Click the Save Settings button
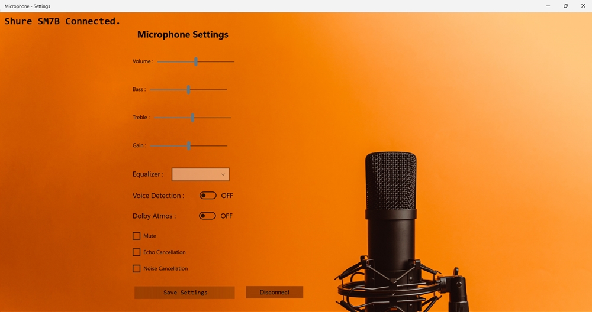The width and height of the screenshot is (592, 312). (185, 292)
